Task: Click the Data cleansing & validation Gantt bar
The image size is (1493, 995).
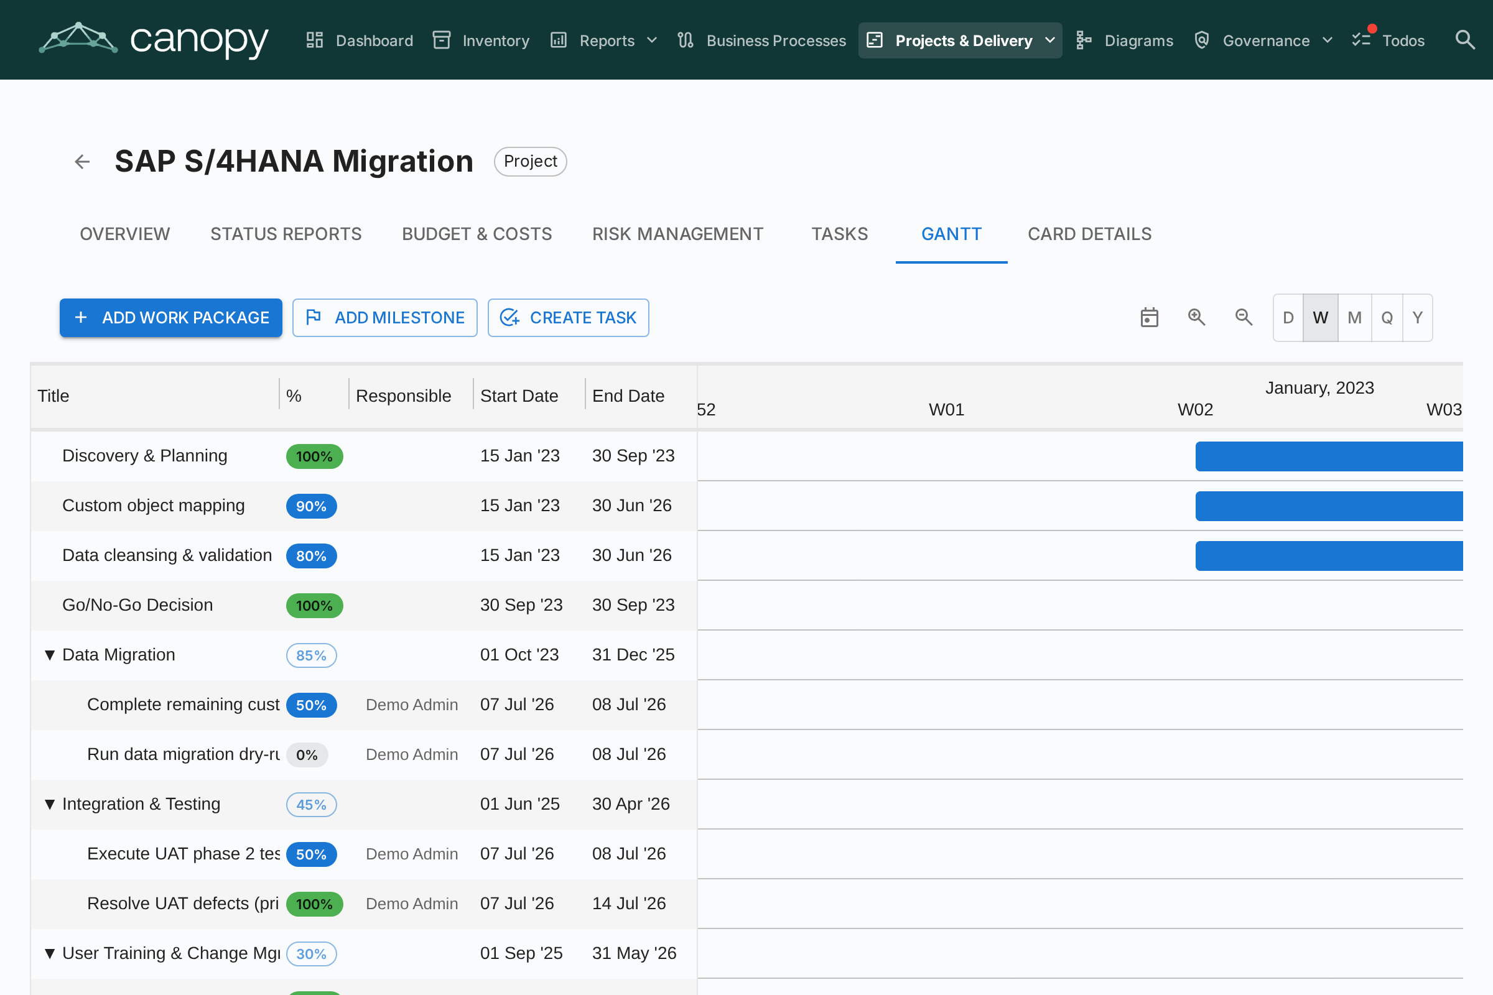Action: 1329,556
